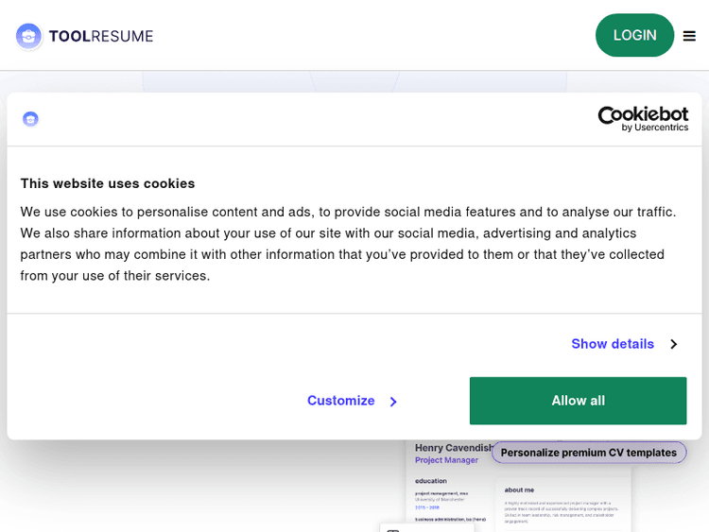
Task: Expand Show details in cookie banner
Action: pyautogui.click(x=613, y=344)
